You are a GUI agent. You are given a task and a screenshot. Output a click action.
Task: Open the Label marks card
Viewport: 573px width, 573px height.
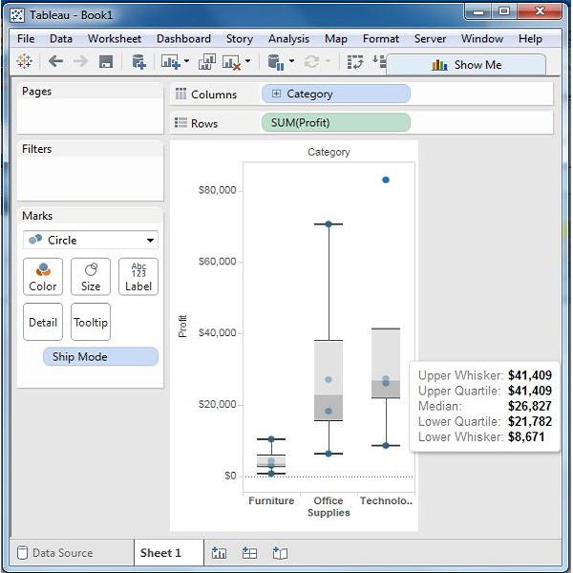click(x=138, y=277)
